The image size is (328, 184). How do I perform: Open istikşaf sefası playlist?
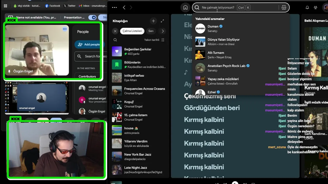pos(139,78)
